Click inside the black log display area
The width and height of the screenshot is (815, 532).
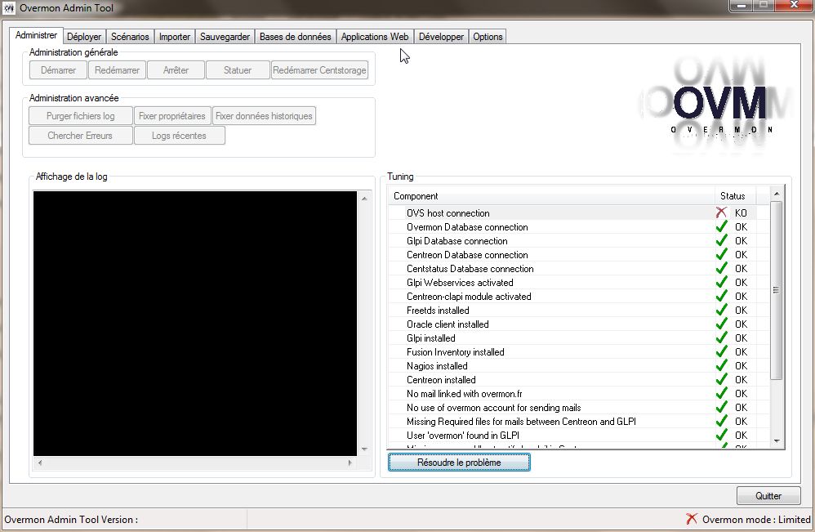pyautogui.click(x=195, y=324)
